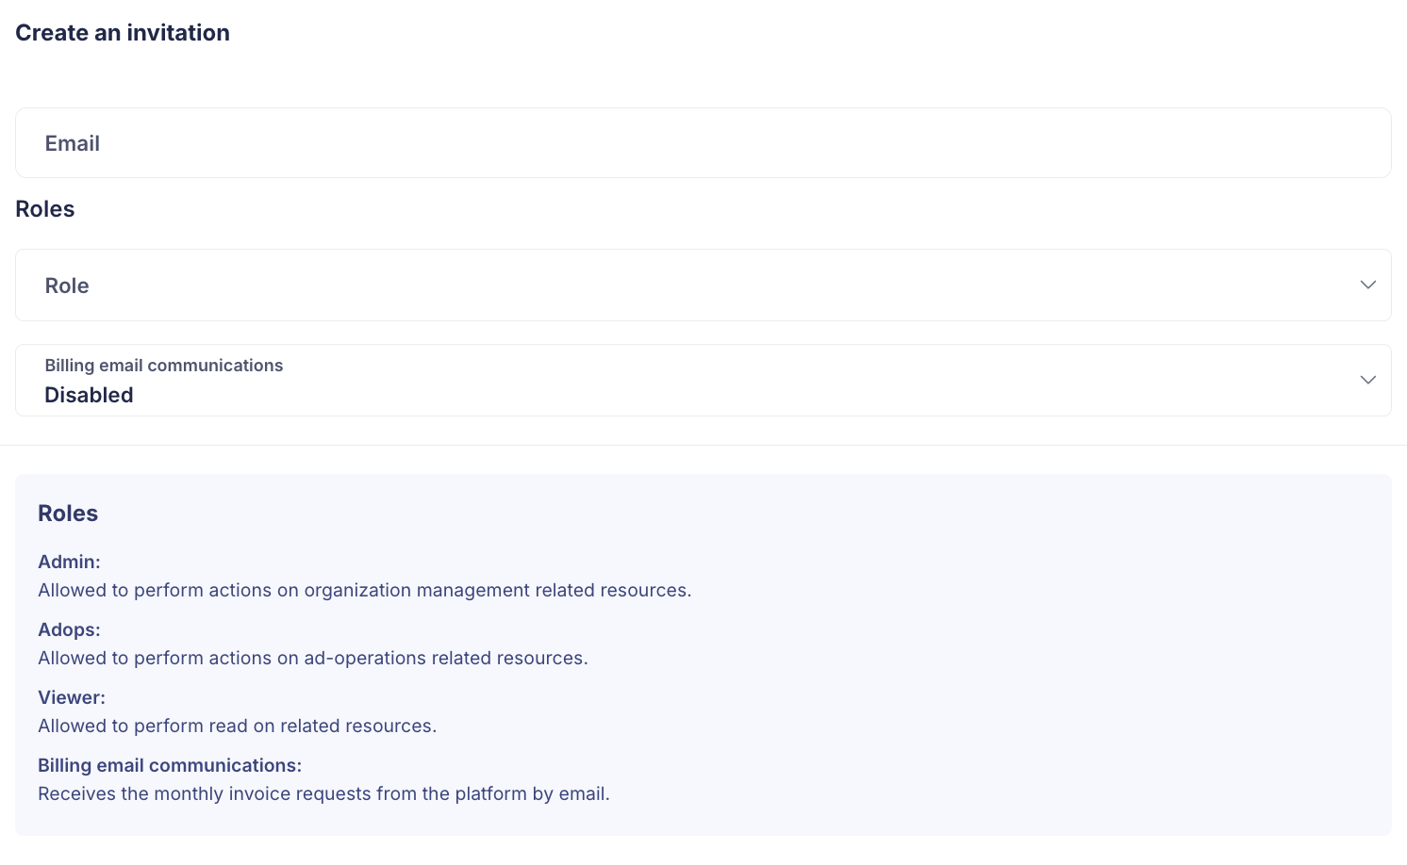Click the 'Create an invitation' heading
The width and height of the screenshot is (1407, 865).
(x=123, y=33)
